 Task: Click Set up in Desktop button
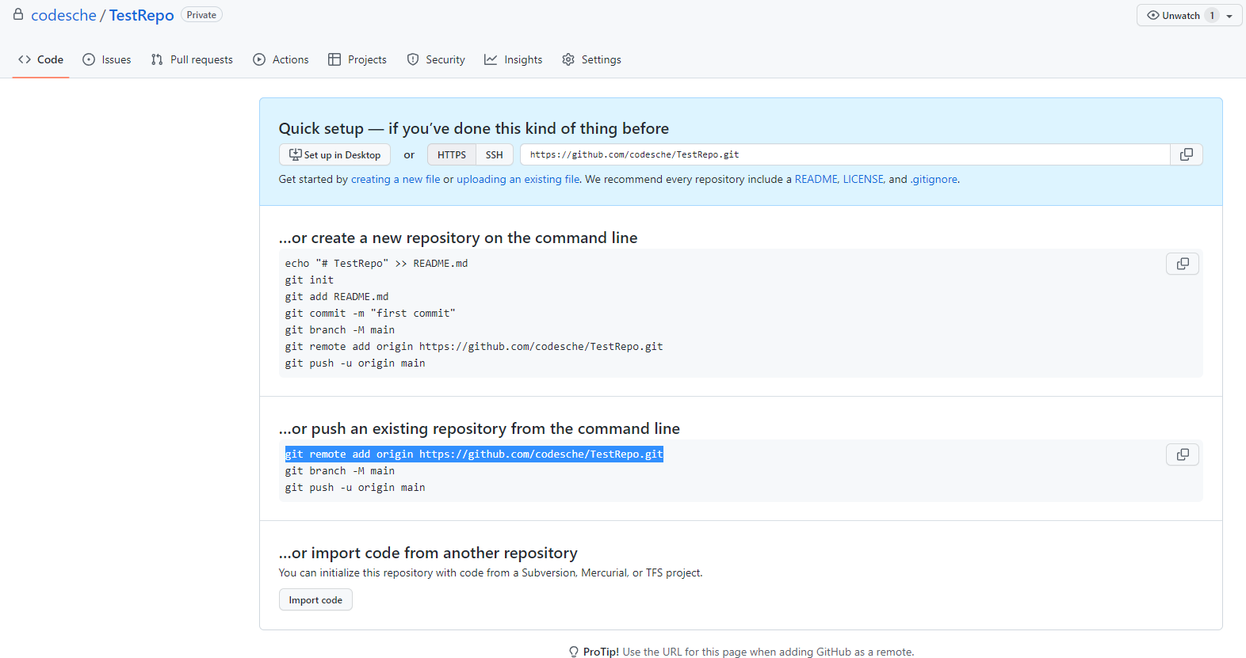coord(334,154)
